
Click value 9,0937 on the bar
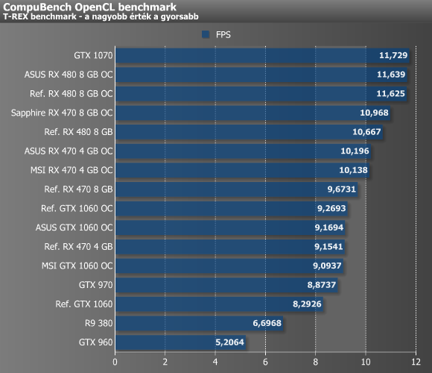pos(327,266)
